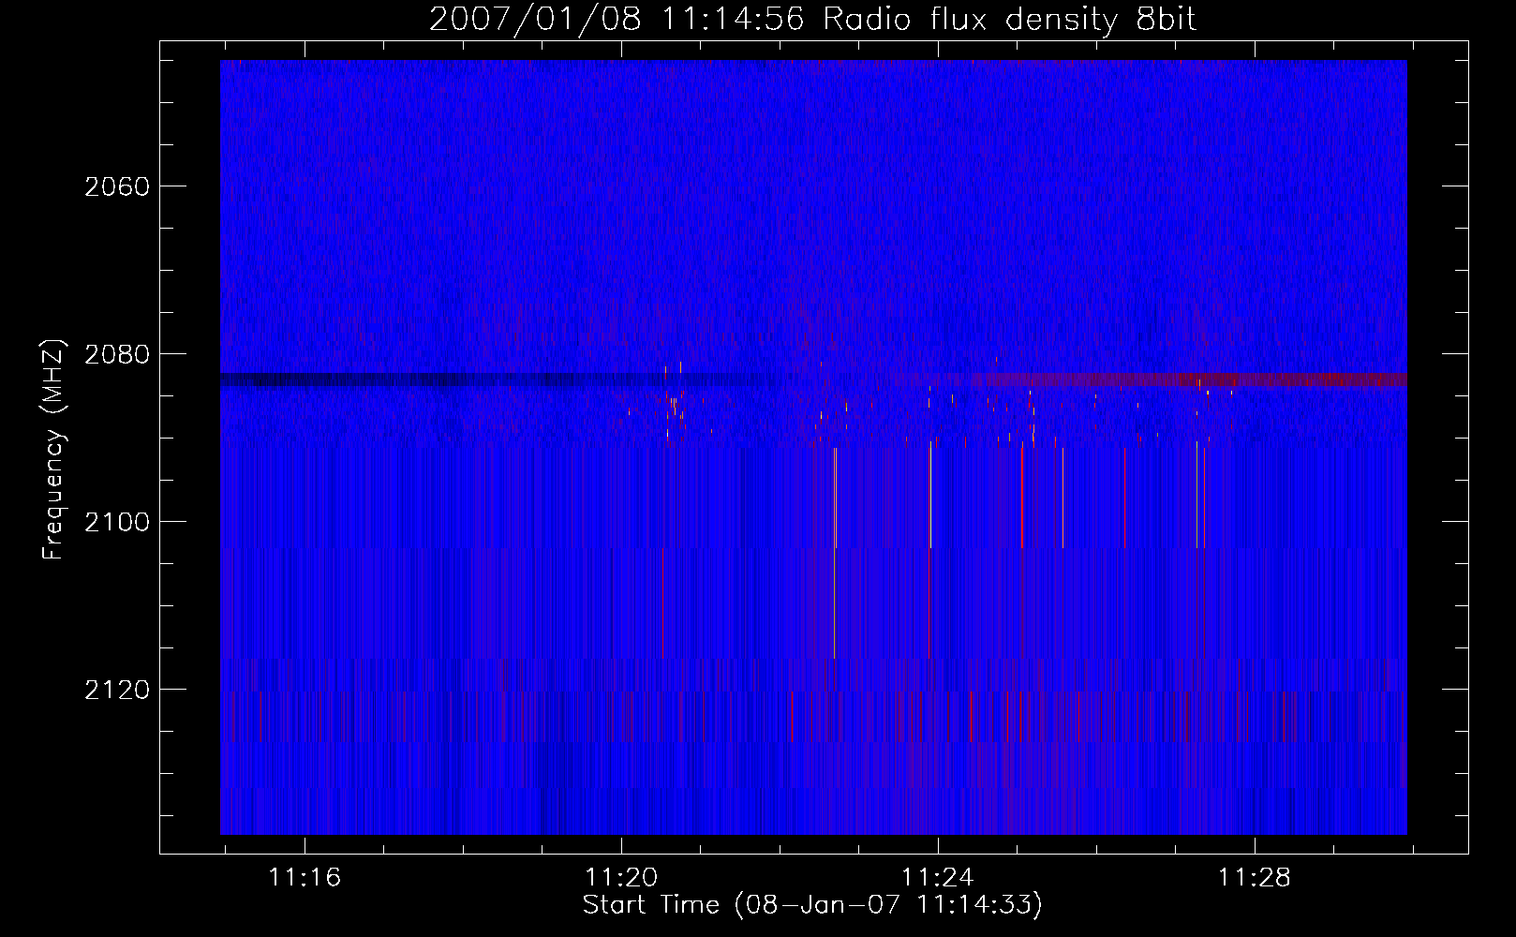The image size is (1516, 937).
Task: Click the 11:16 time axis label
Action: click(305, 877)
